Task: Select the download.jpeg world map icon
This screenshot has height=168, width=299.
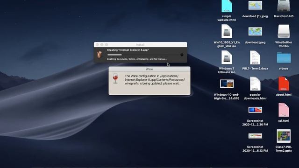Action: [x=255, y=31]
